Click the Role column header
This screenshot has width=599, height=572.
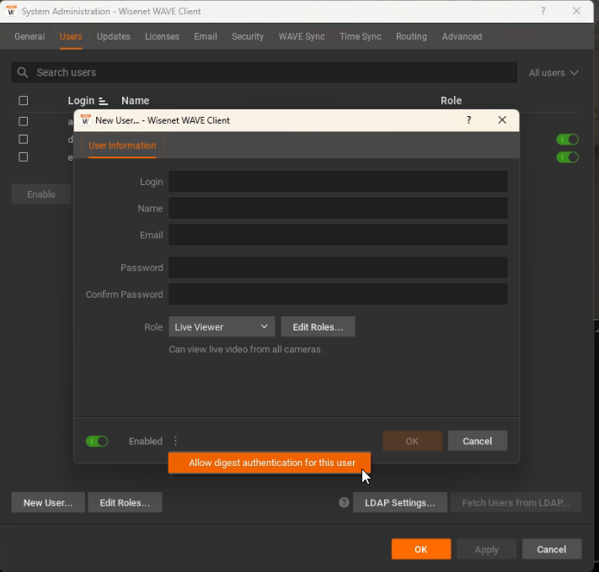[452, 101]
